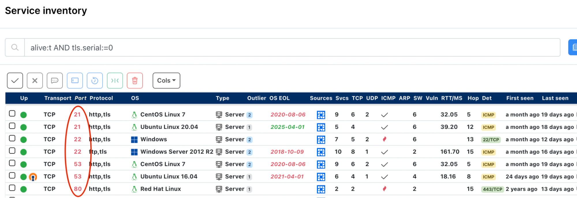Click the 443/TCP detection badge
577x198 pixels.
point(492,189)
